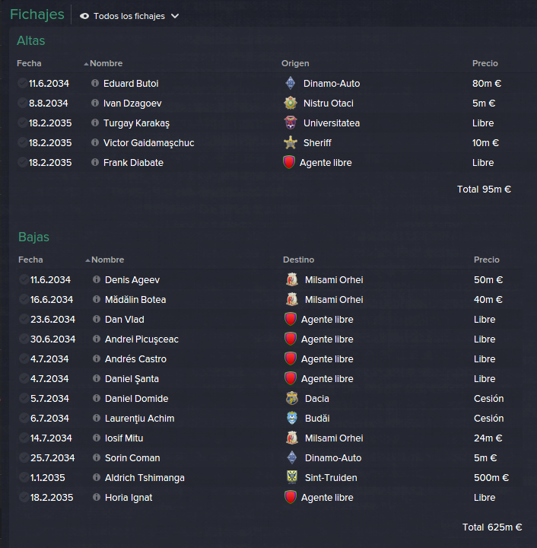Expand the Todos los fichajes dropdown chevron
The width and height of the screenshot is (537, 548).
(x=175, y=16)
